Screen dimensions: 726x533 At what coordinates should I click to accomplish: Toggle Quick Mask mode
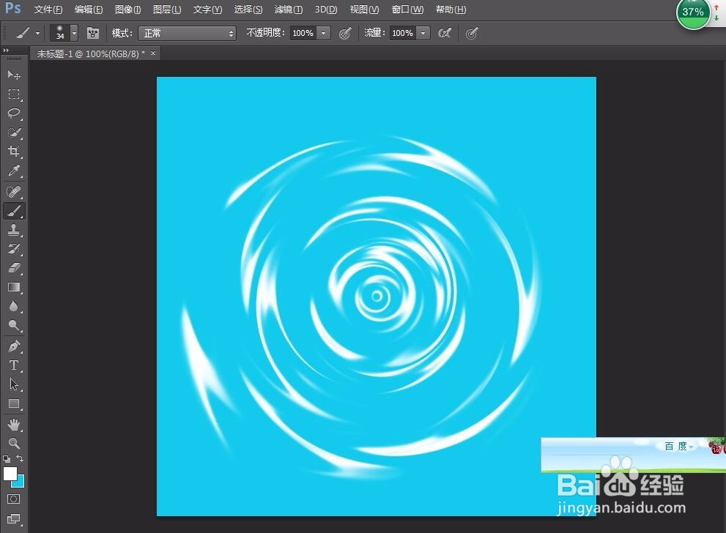click(x=14, y=499)
